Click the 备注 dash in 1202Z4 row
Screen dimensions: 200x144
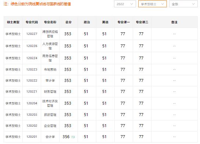tap(174, 58)
